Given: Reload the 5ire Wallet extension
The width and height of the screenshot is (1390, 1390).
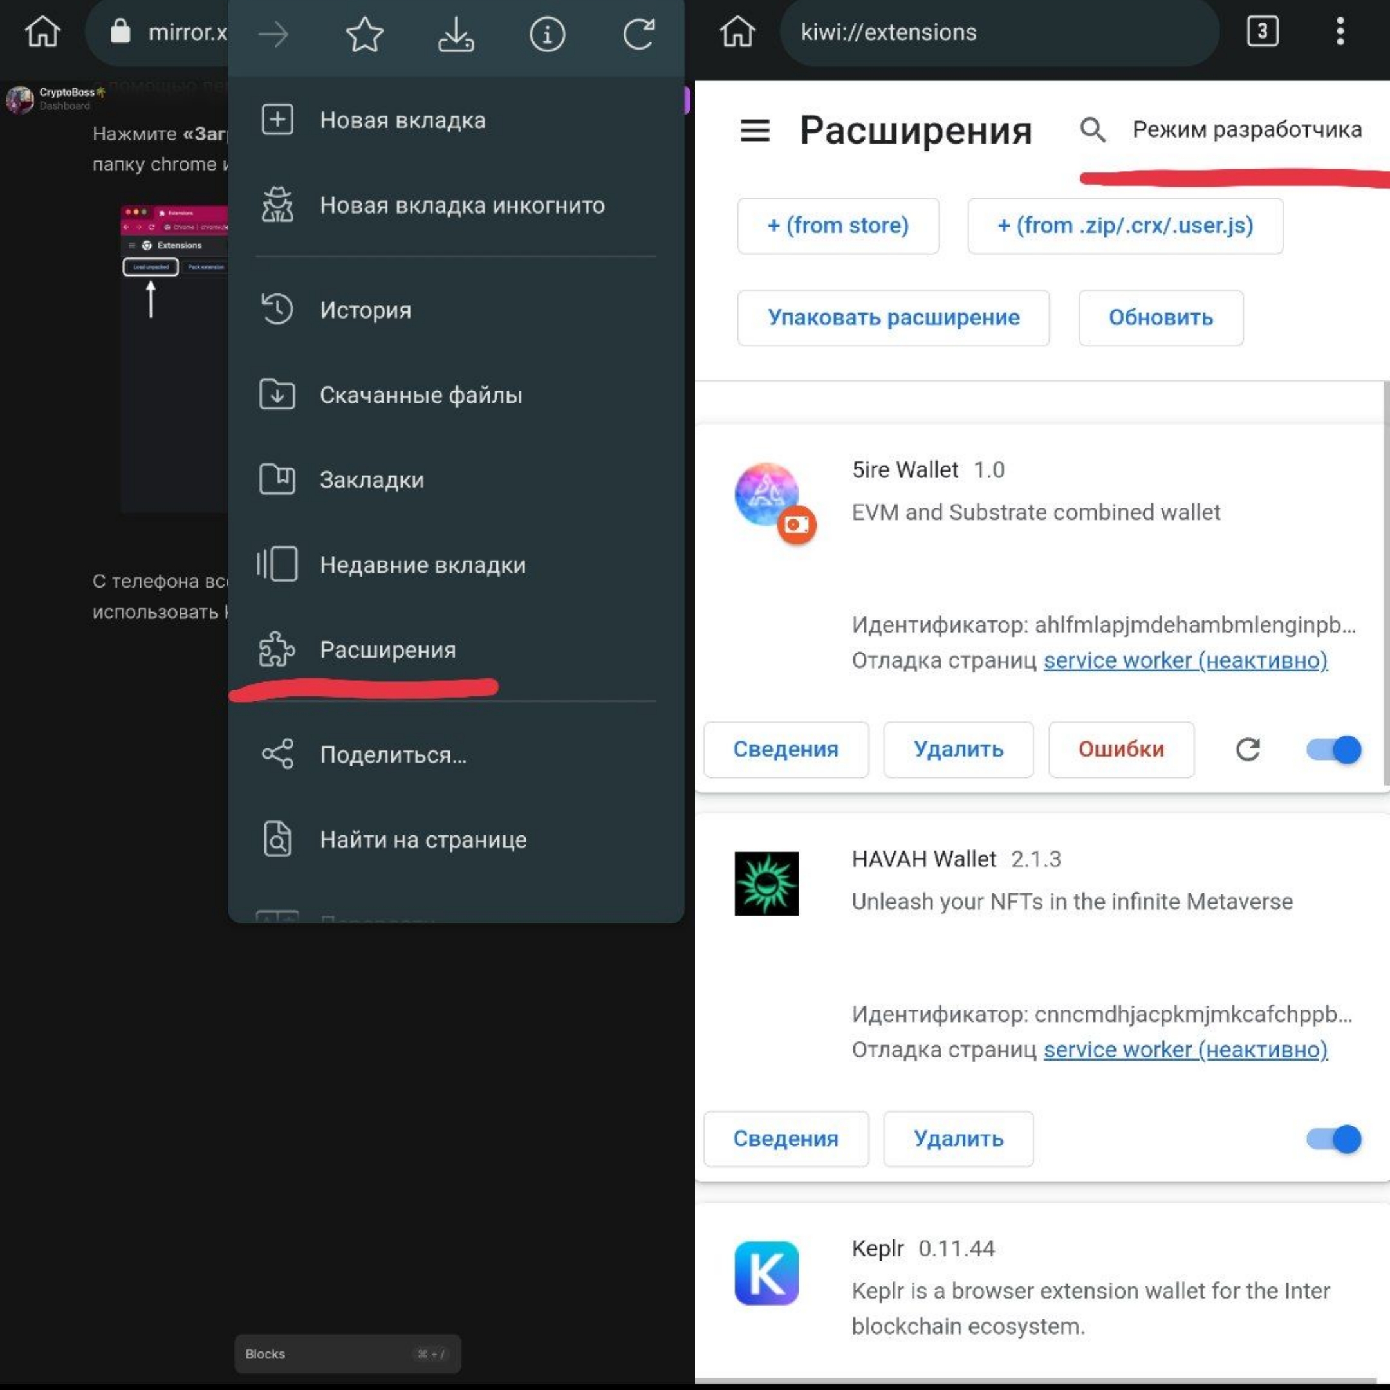Looking at the screenshot, I should 1248,750.
